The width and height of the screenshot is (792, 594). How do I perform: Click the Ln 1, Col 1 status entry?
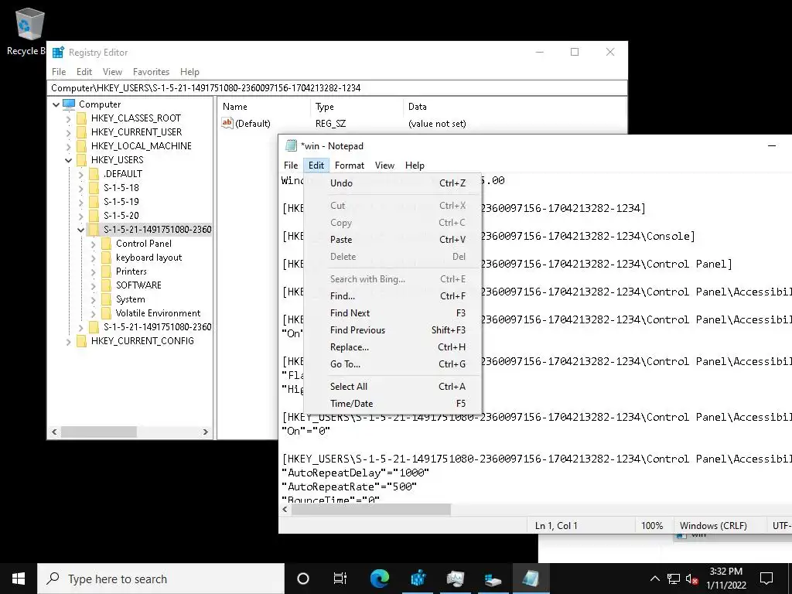click(555, 526)
